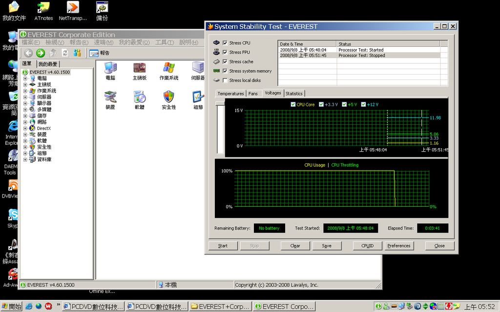Click the back arrow in EVEREST toolbar
Viewport: 500px width, 312px height.
28,53
